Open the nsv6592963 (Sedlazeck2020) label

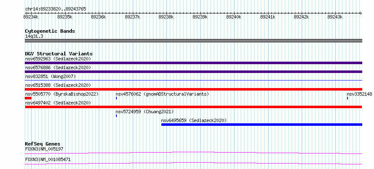pyautogui.click(x=58, y=59)
